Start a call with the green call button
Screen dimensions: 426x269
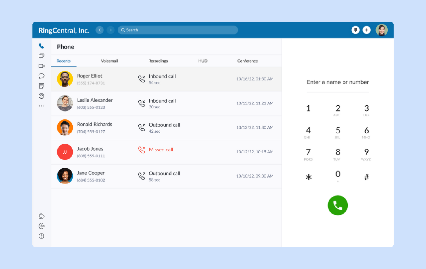[x=338, y=205]
